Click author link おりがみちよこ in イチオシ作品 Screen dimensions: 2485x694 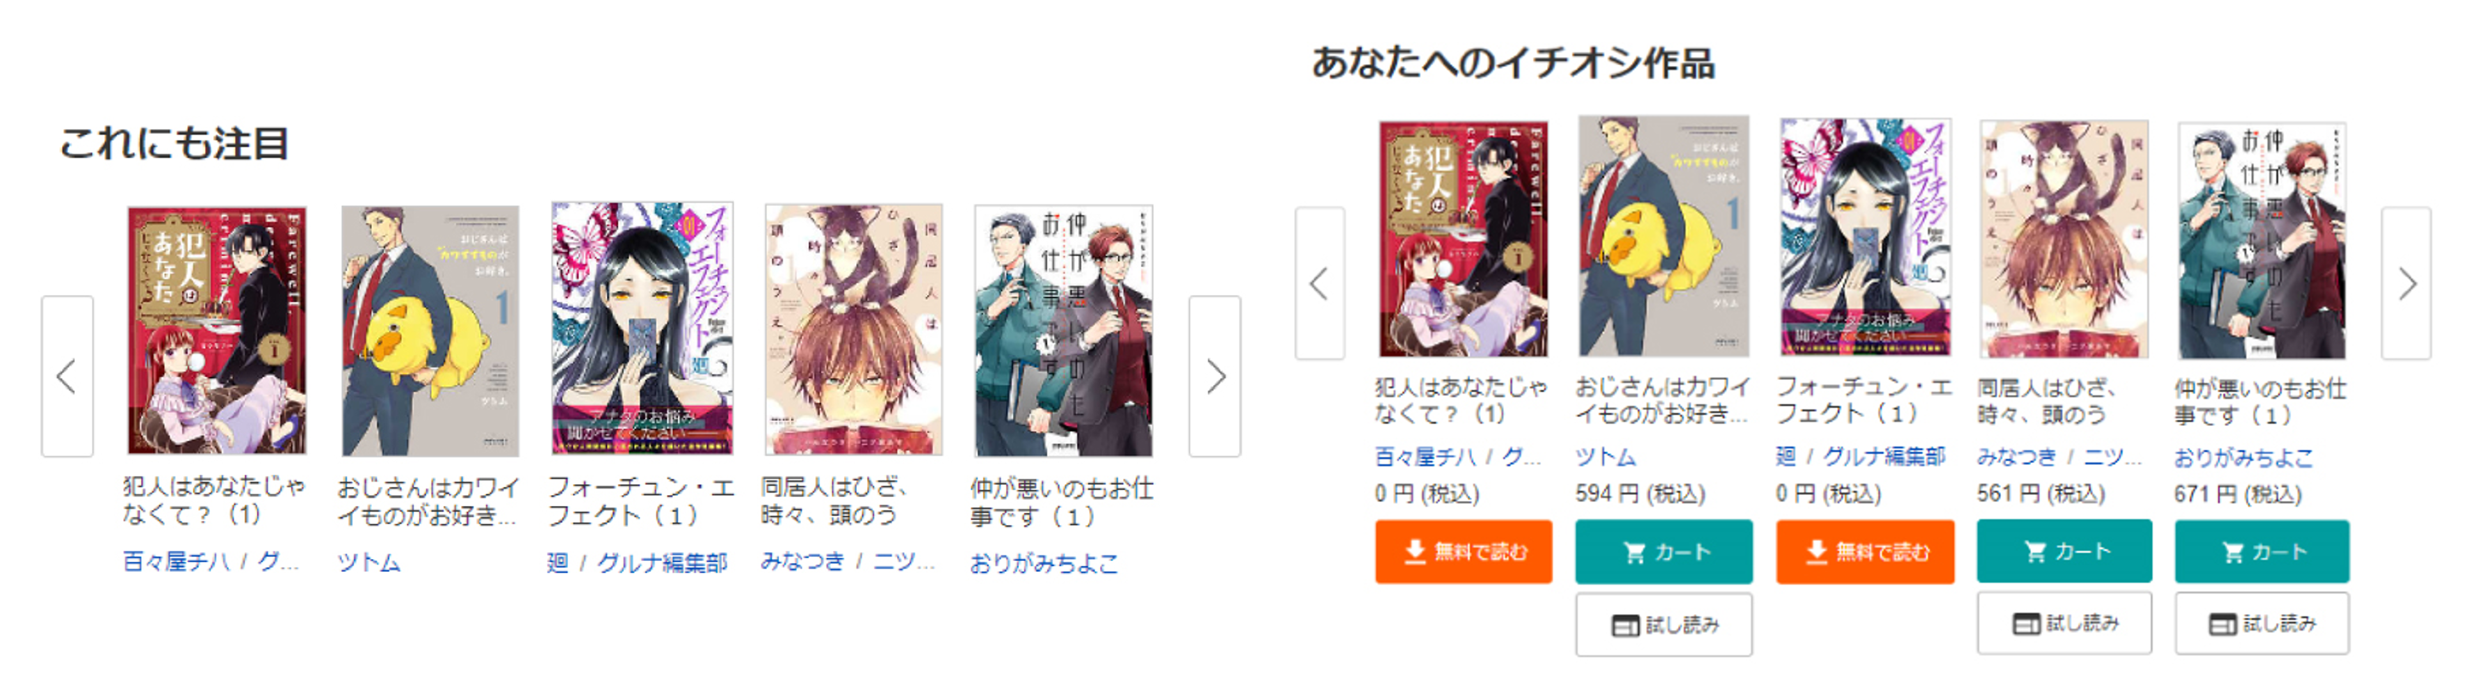coord(2243,458)
